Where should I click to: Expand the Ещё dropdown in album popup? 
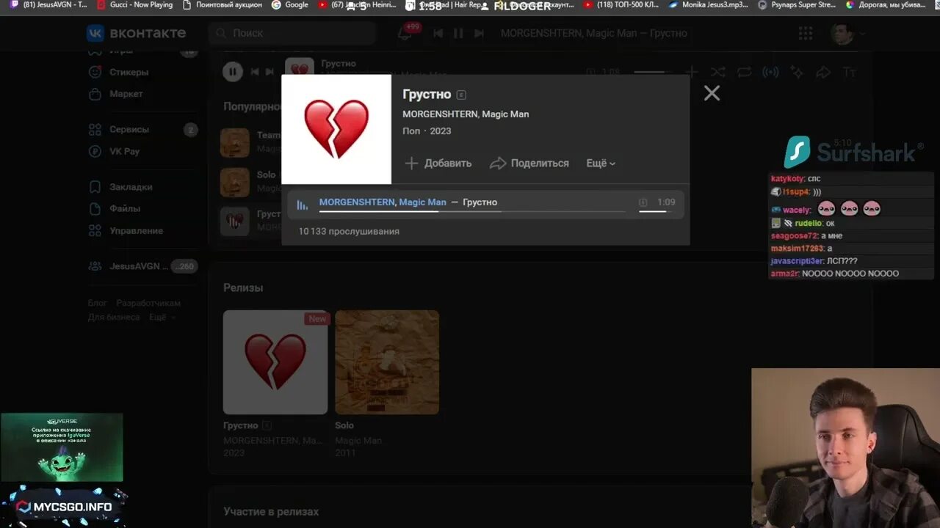point(601,163)
